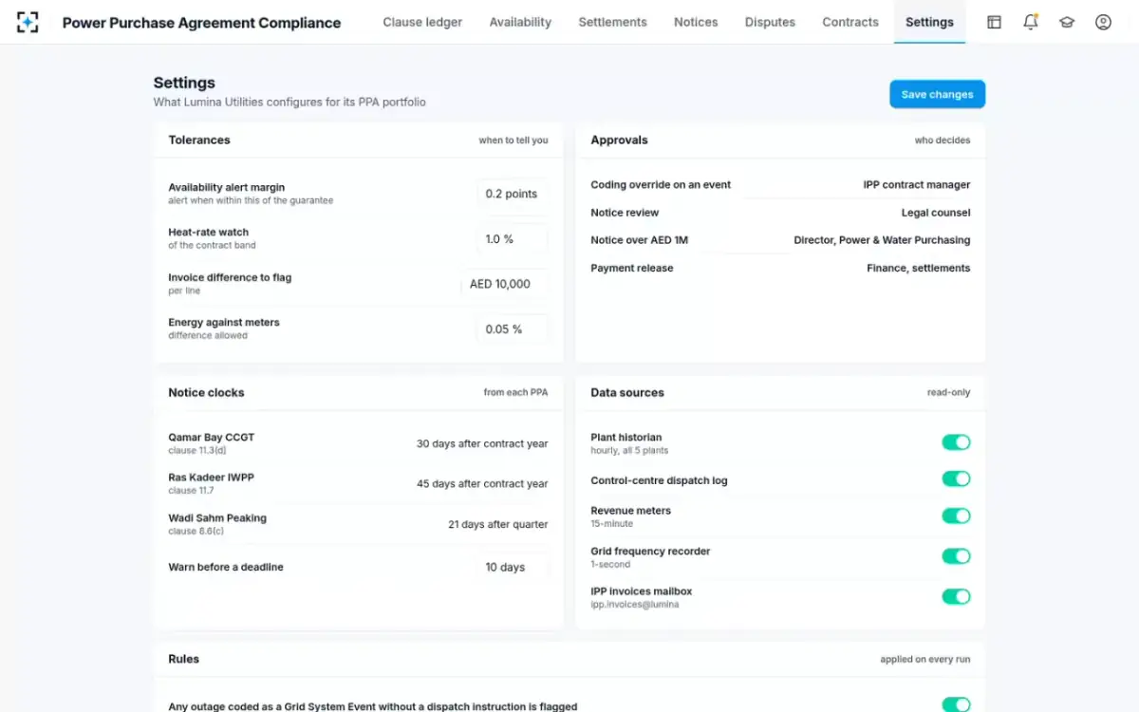Click the Plant historian label
The image size is (1139, 712).
(626, 438)
